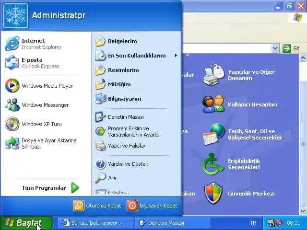The image size is (307, 230).
Task: Click scrollbar up arrow in Denetim Masası
Action: pos(303,57)
